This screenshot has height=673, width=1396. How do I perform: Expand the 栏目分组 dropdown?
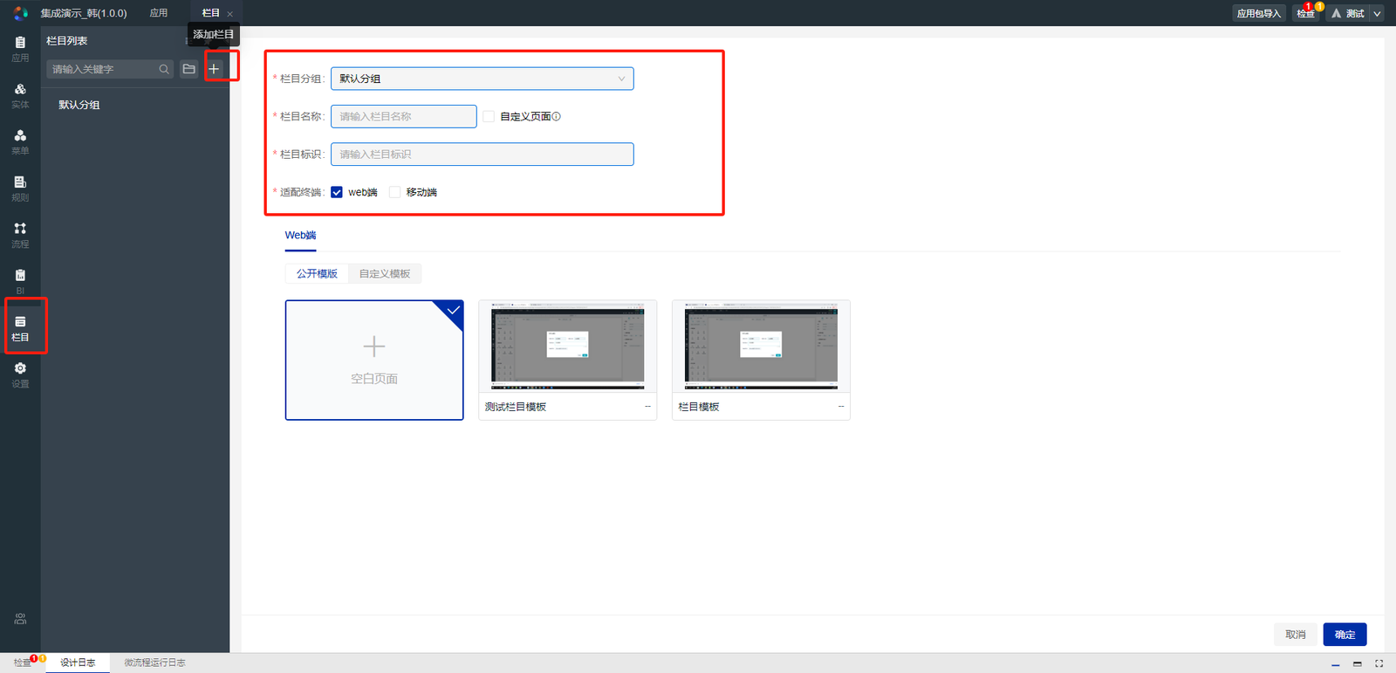click(482, 79)
